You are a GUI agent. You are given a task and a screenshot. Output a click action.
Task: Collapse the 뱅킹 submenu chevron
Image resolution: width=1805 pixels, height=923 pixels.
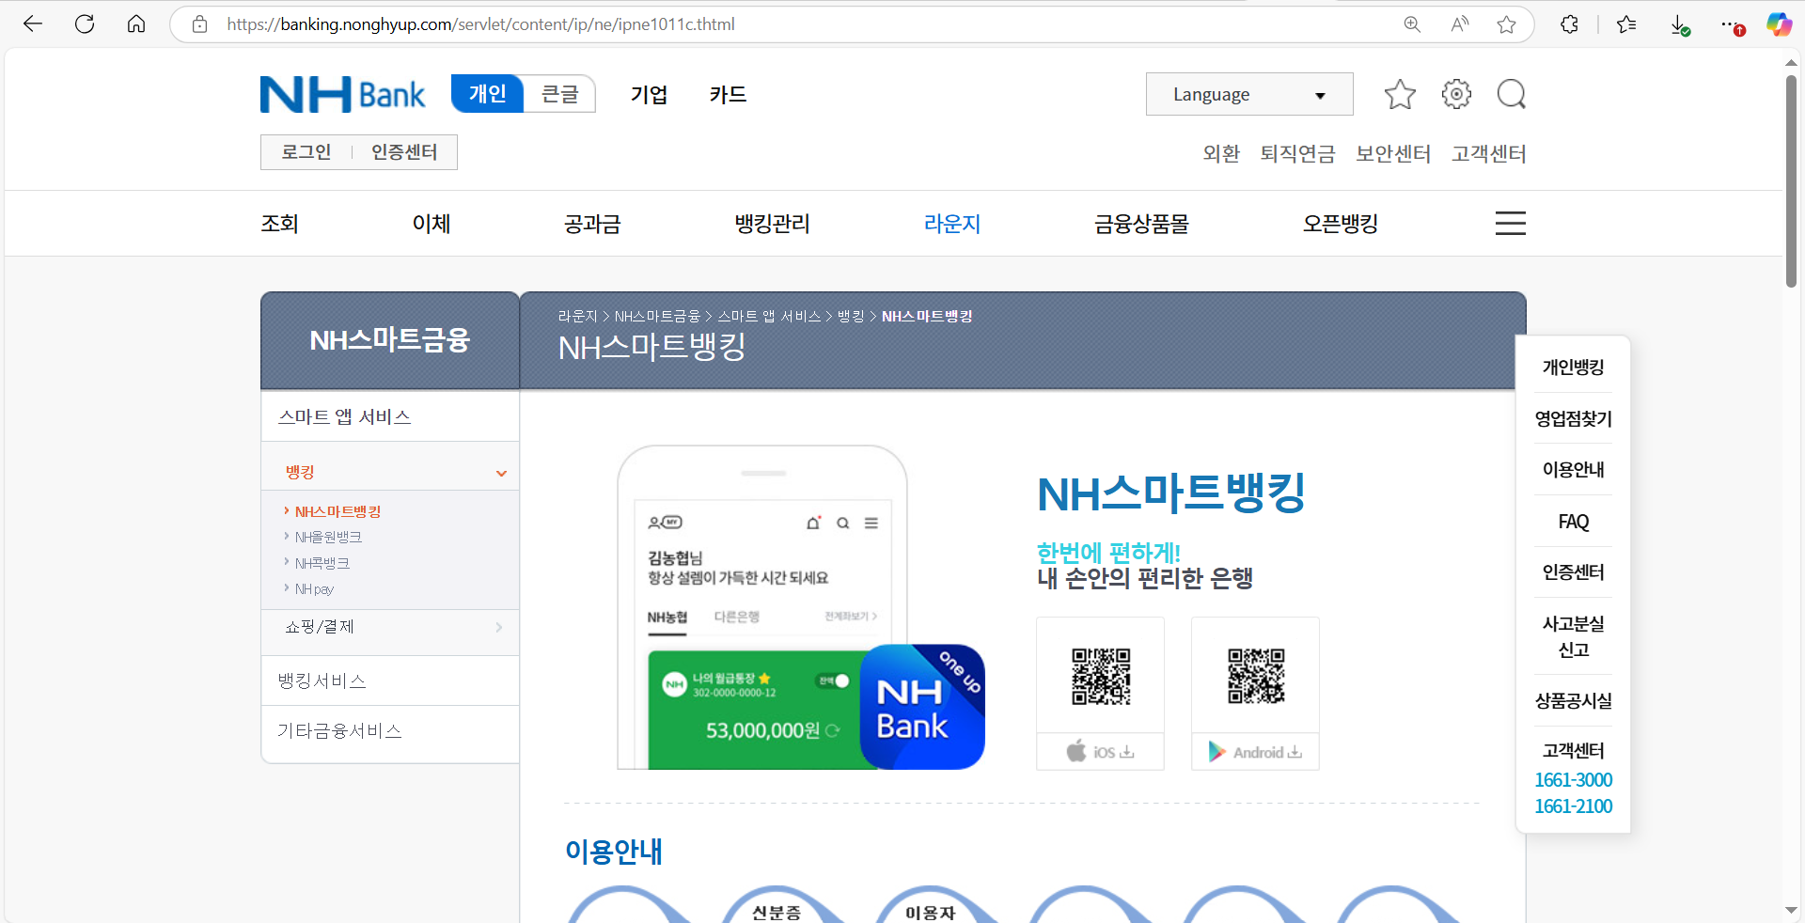[501, 473]
